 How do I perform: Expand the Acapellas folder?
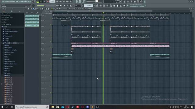9,48
